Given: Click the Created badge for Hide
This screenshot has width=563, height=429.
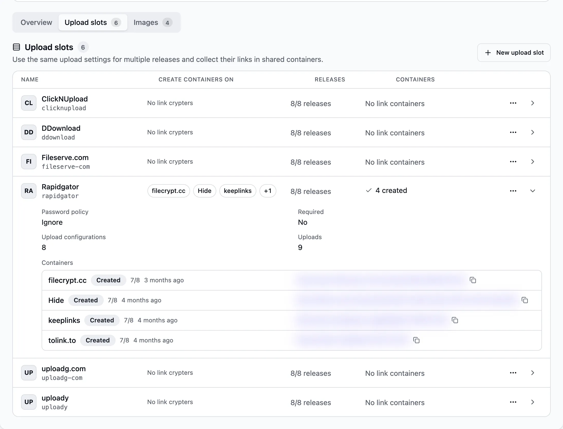Looking at the screenshot, I should pos(86,300).
